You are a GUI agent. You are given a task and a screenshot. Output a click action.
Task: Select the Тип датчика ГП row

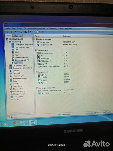[57, 45]
